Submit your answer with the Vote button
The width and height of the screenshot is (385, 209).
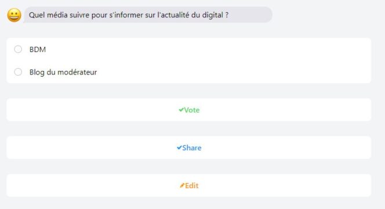[188, 110]
